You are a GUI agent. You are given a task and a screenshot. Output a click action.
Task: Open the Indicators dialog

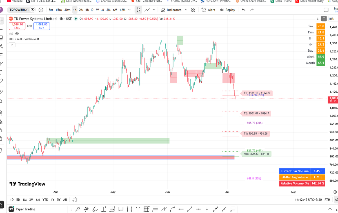pyautogui.click(x=172, y=10)
